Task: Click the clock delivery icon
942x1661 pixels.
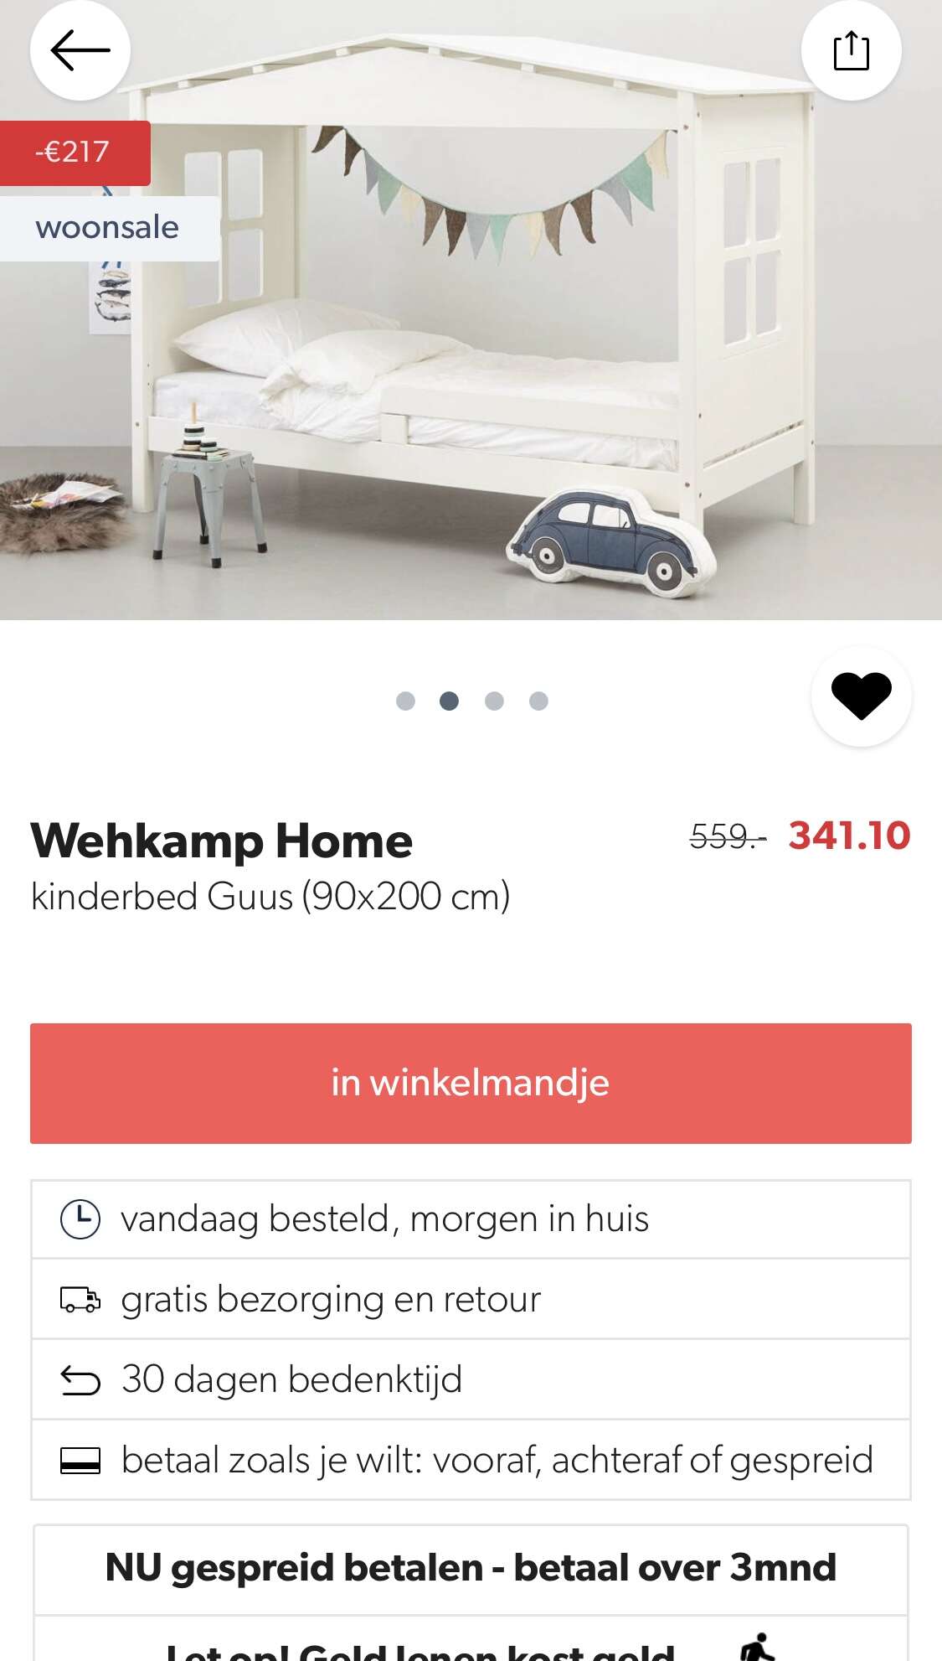Action: [80, 1219]
